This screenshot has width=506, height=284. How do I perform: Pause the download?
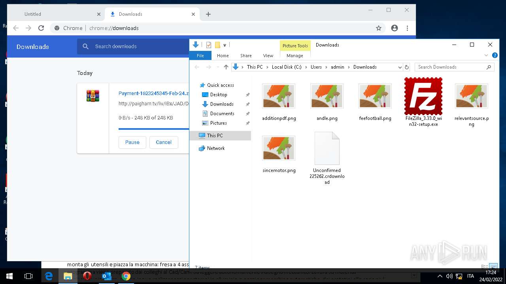click(132, 142)
